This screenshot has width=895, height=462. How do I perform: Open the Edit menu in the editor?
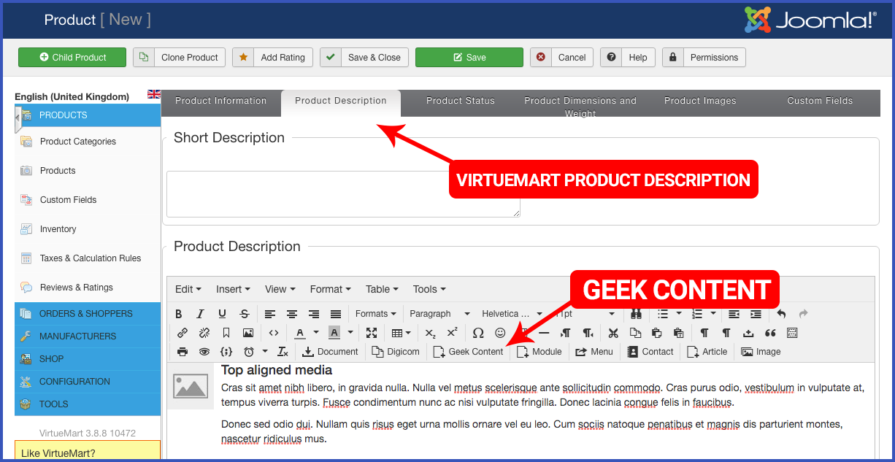[188, 289]
